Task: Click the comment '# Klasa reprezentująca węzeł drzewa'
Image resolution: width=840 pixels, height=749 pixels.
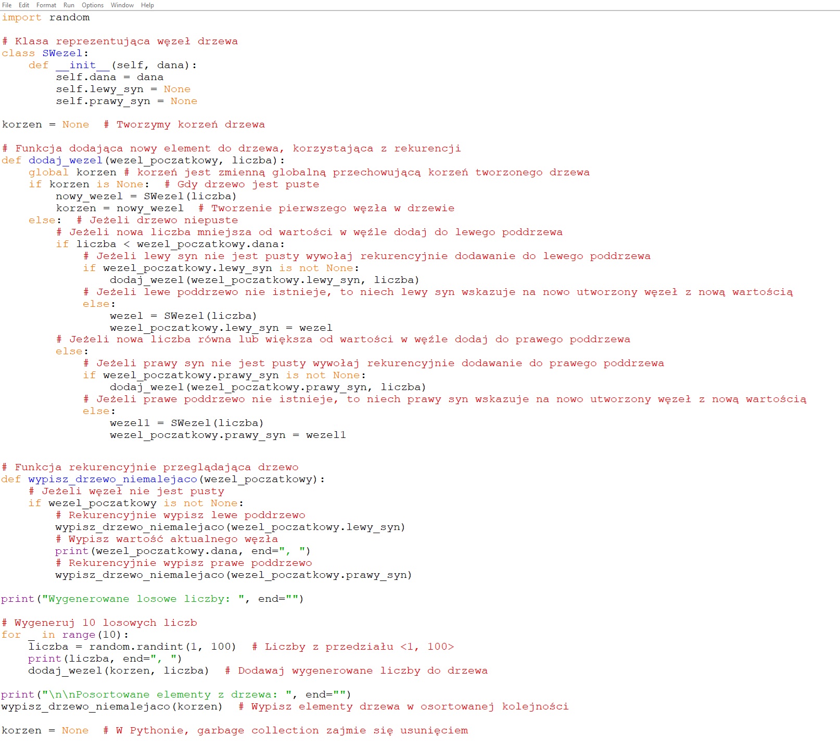Action: (x=120, y=42)
